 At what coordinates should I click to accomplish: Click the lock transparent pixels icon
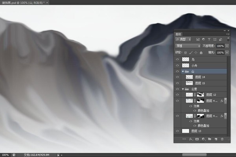[x=186, y=53]
